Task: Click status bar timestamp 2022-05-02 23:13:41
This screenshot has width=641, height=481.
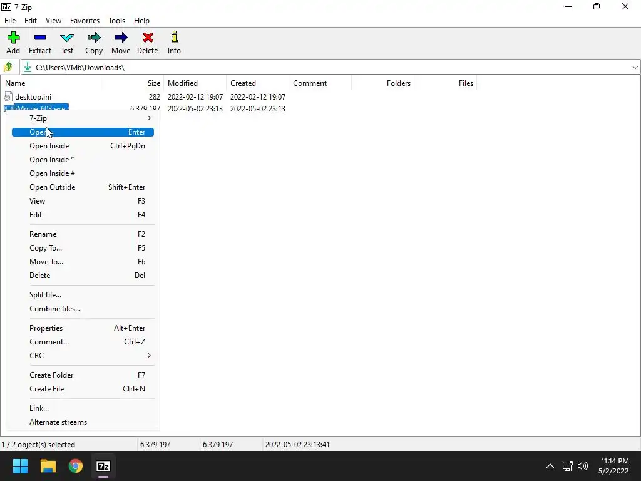Action: [x=297, y=445]
